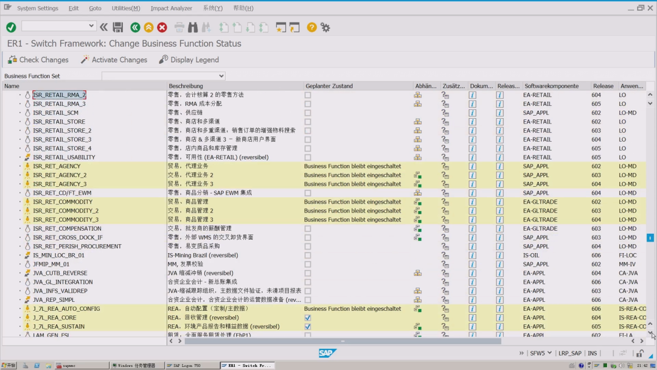657x370 pixels.
Task: Open the 帮助(H) help menu
Action: (243, 8)
